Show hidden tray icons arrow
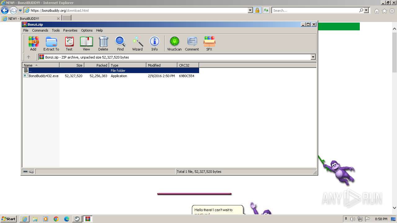 coord(346,219)
